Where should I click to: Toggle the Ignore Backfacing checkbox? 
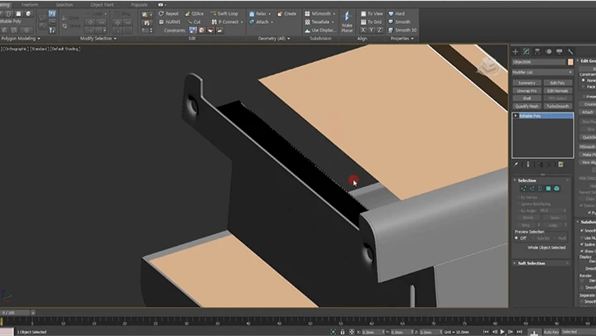[x=518, y=204]
